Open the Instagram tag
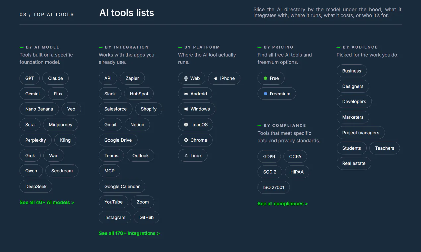This screenshot has height=252, width=421. tap(115, 218)
